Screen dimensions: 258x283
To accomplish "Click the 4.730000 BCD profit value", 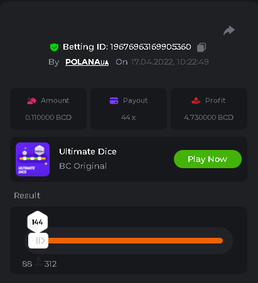I will click(x=208, y=117).
